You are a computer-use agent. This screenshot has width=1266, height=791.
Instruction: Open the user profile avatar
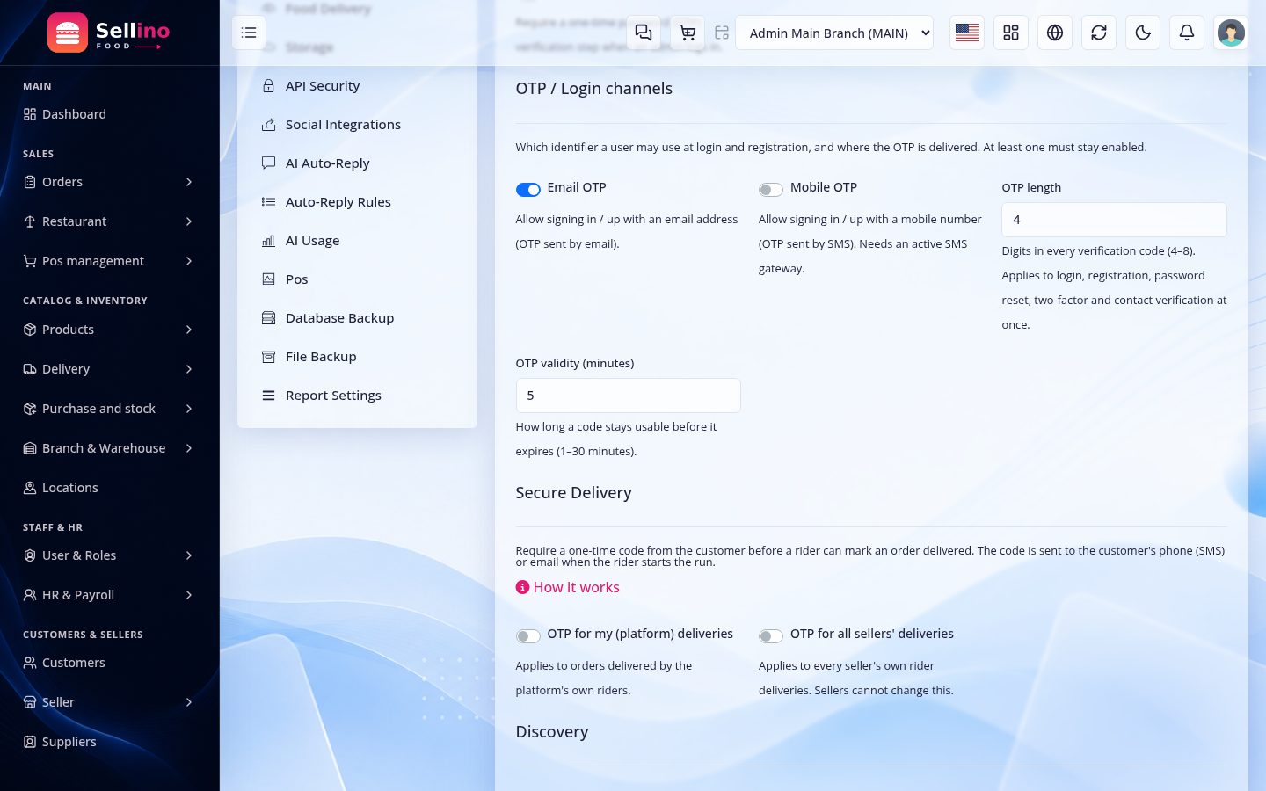[x=1231, y=33]
